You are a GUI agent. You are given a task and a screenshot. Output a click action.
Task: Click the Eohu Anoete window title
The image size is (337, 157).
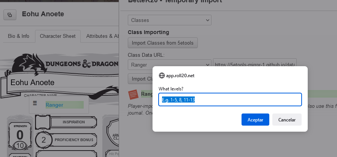(43, 14)
